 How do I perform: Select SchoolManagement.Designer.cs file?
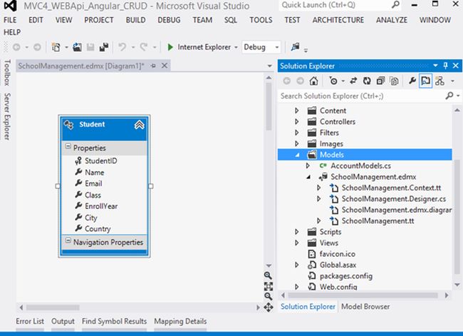coord(394,199)
